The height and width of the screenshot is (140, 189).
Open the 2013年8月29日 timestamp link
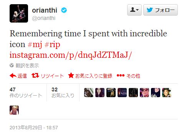34,128
